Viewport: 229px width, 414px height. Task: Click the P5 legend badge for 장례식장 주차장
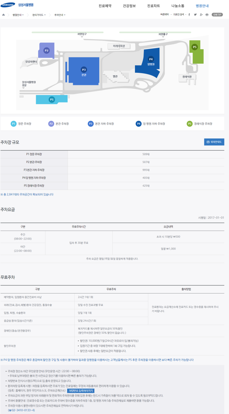pos(190,124)
